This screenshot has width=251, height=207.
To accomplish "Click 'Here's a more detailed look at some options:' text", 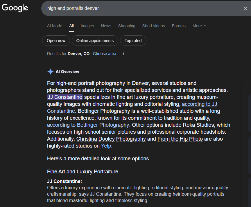I will pyautogui.click(x=98, y=159).
